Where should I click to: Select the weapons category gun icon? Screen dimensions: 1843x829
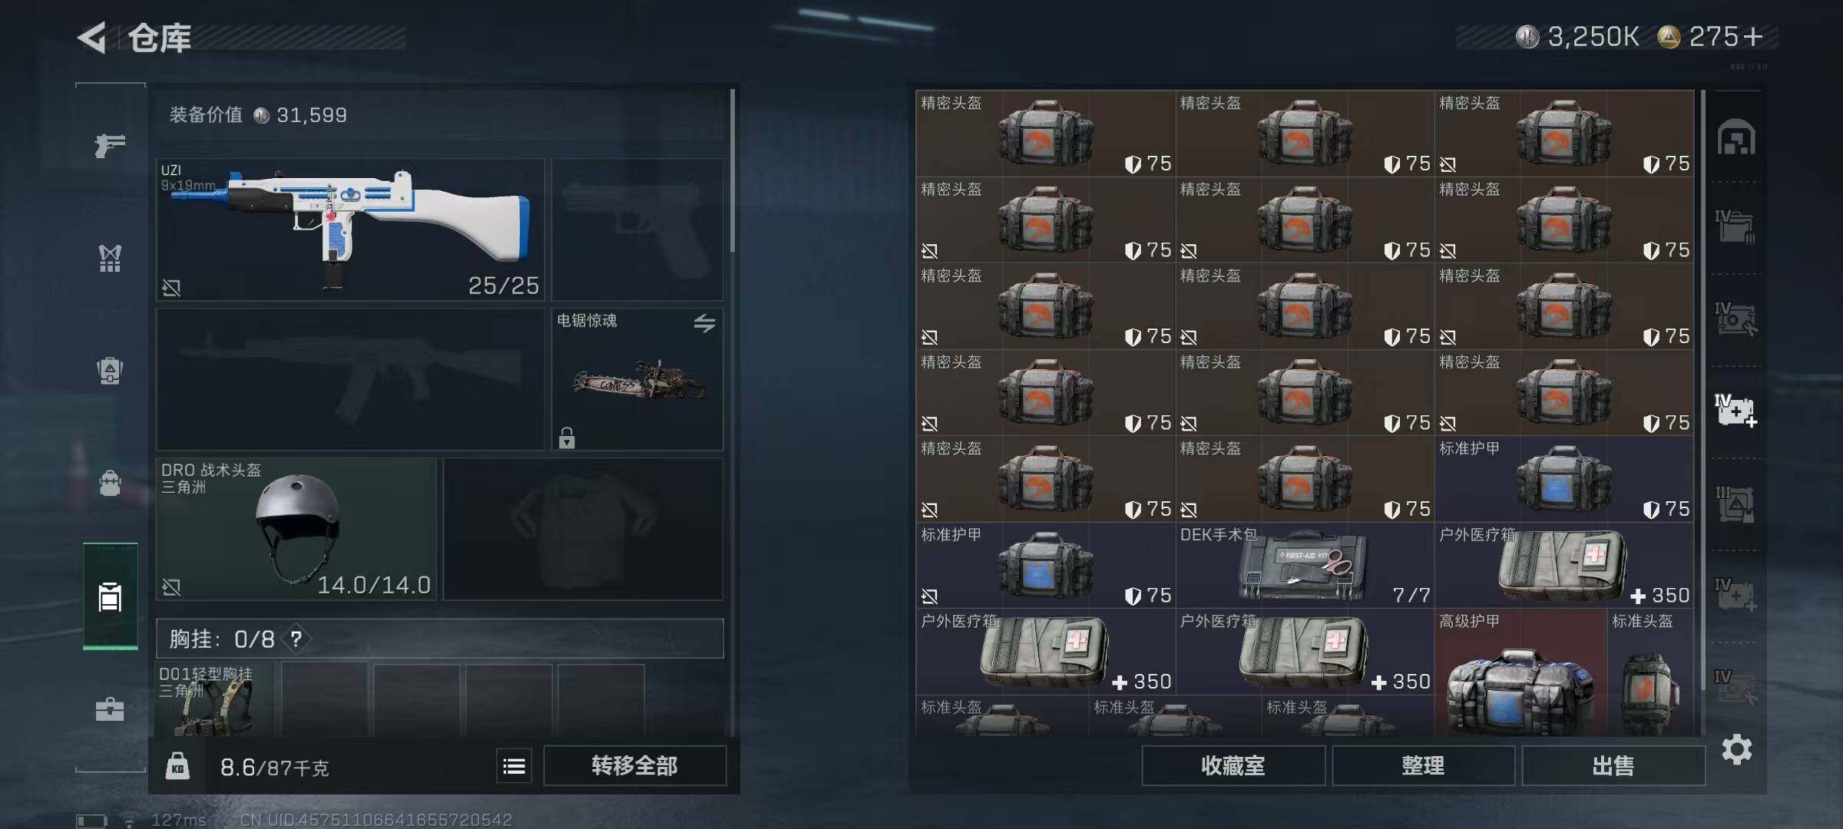coord(110,144)
